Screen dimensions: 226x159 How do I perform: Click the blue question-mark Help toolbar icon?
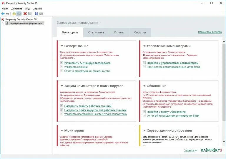coord(36,14)
